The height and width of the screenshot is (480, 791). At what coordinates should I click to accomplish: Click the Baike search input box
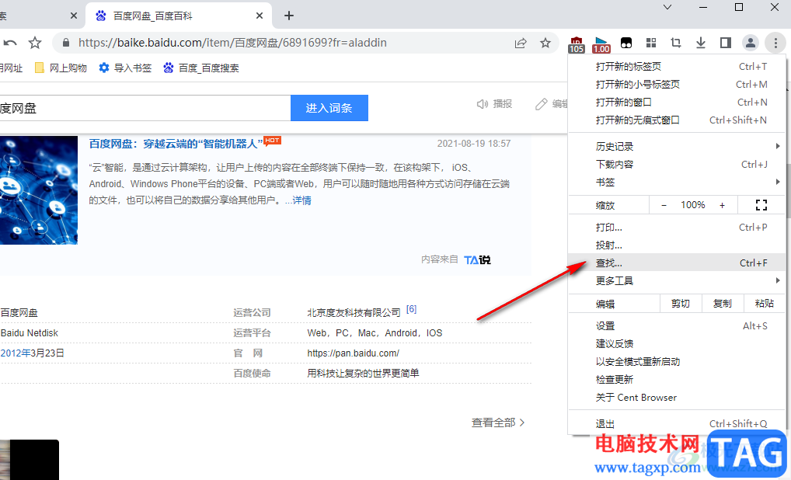(x=145, y=108)
